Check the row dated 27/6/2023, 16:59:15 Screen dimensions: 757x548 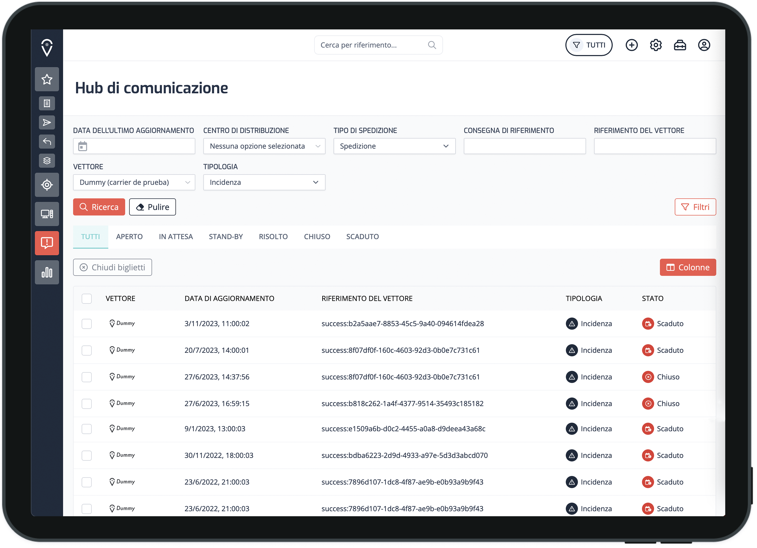pos(87,404)
